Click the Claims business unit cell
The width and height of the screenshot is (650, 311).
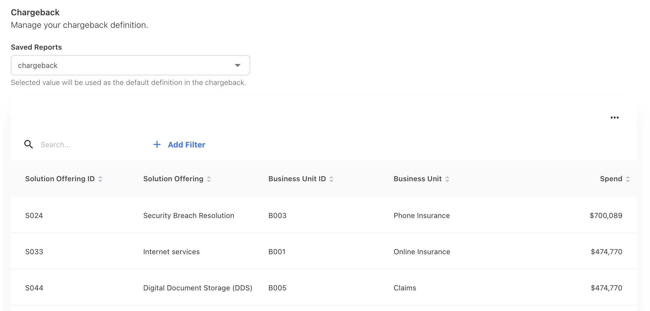coord(405,288)
